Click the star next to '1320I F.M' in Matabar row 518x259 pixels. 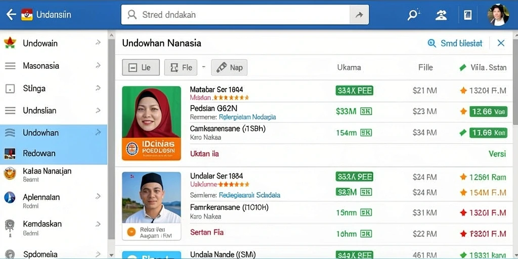(x=463, y=91)
